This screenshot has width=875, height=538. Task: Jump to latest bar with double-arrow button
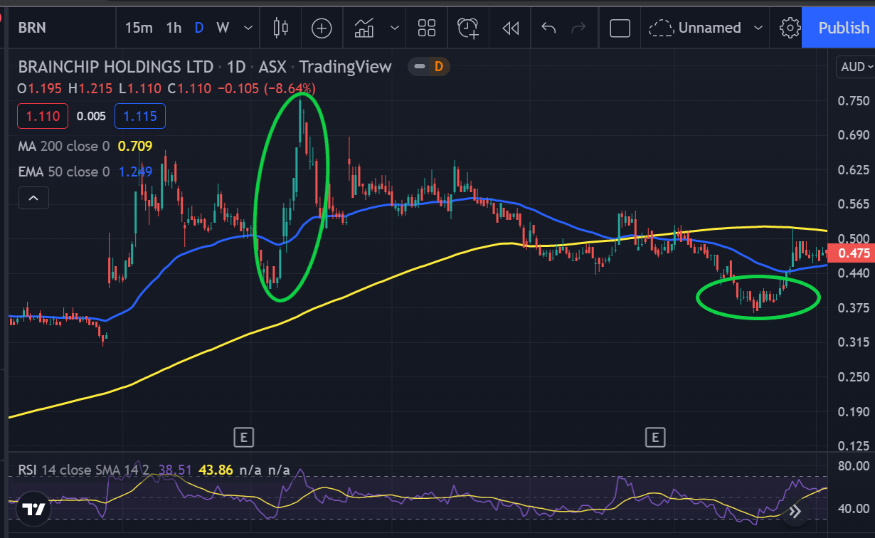795,511
